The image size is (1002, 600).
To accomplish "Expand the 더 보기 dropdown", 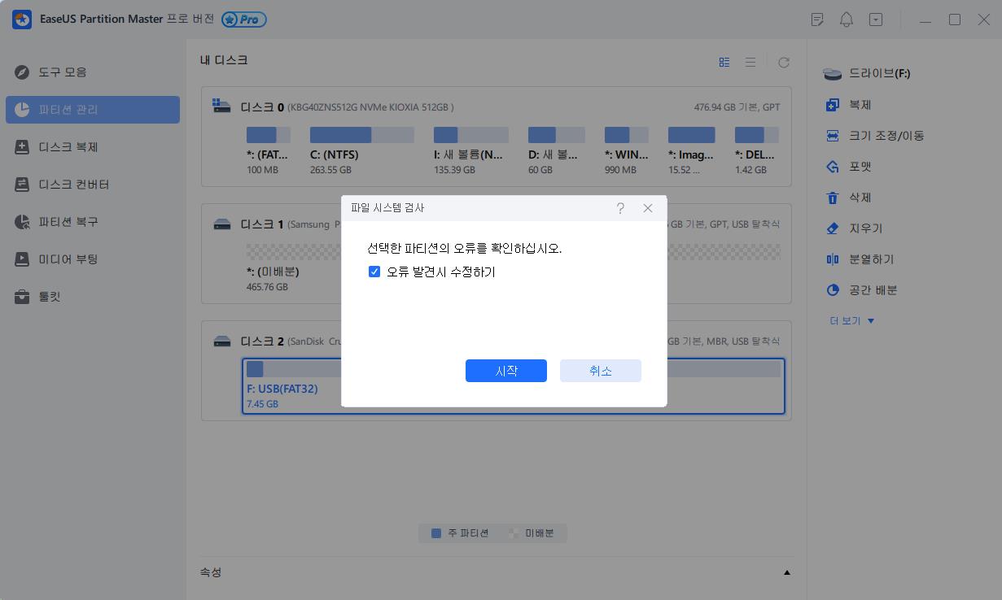I will click(x=852, y=321).
